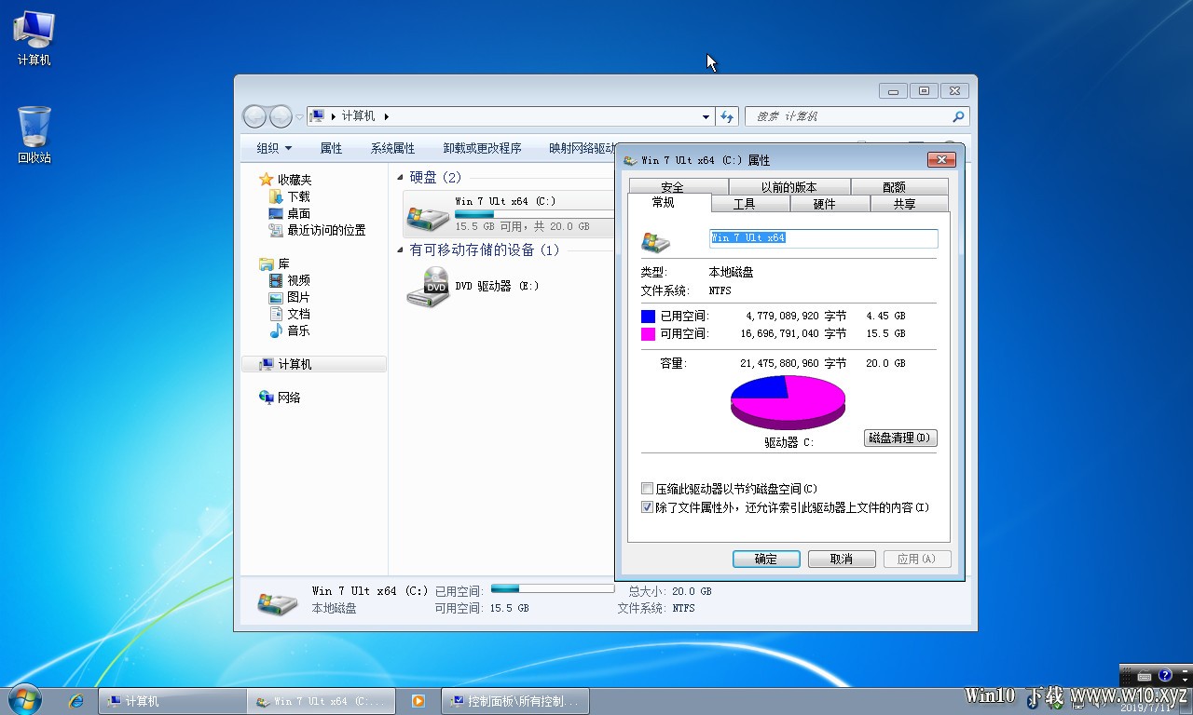Open the 组织 dropdown menu
Image resolution: width=1193 pixels, height=715 pixels.
point(274,148)
